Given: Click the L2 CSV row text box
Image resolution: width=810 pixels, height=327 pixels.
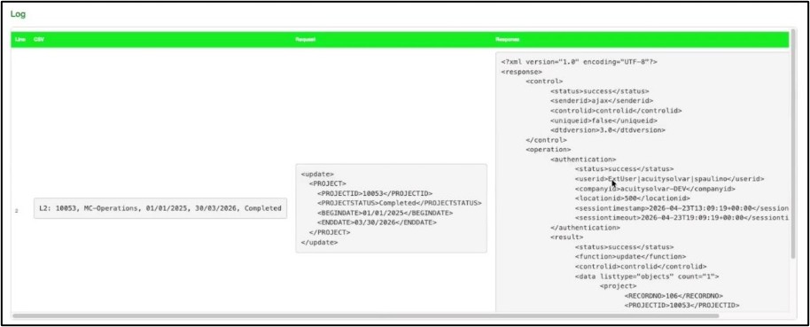Looking at the screenshot, I should pyautogui.click(x=160, y=208).
